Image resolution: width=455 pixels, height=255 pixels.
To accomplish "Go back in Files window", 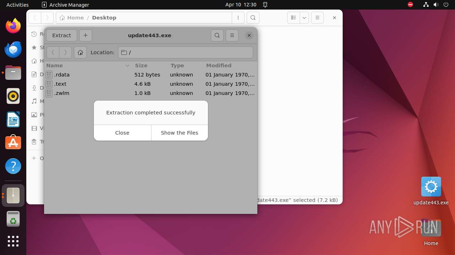I will (x=35, y=18).
